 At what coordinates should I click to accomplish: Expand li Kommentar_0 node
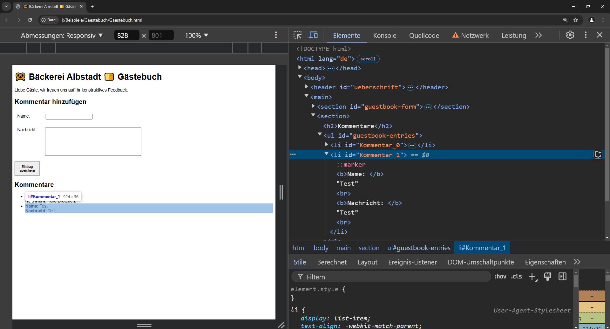click(326, 145)
